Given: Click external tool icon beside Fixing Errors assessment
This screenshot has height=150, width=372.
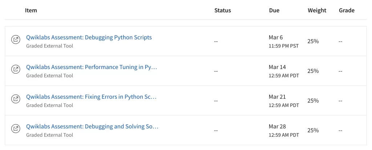Looking at the screenshot, I should point(16,99).
